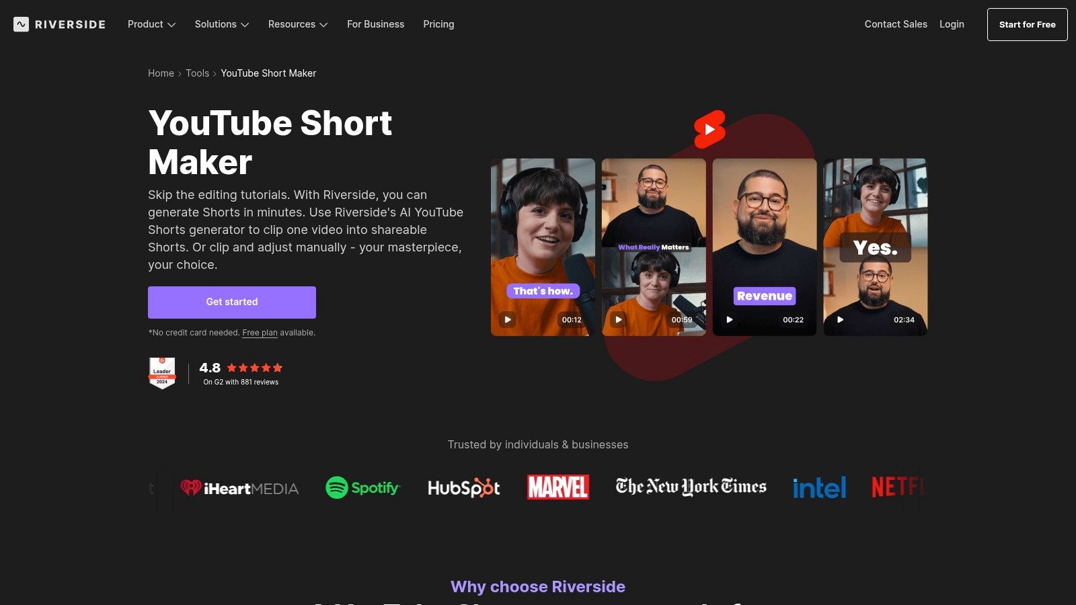Click the 'On G2 with 881 reviews' text
The height and width of the screenshot is (605, 1076).
click(241, 382)
